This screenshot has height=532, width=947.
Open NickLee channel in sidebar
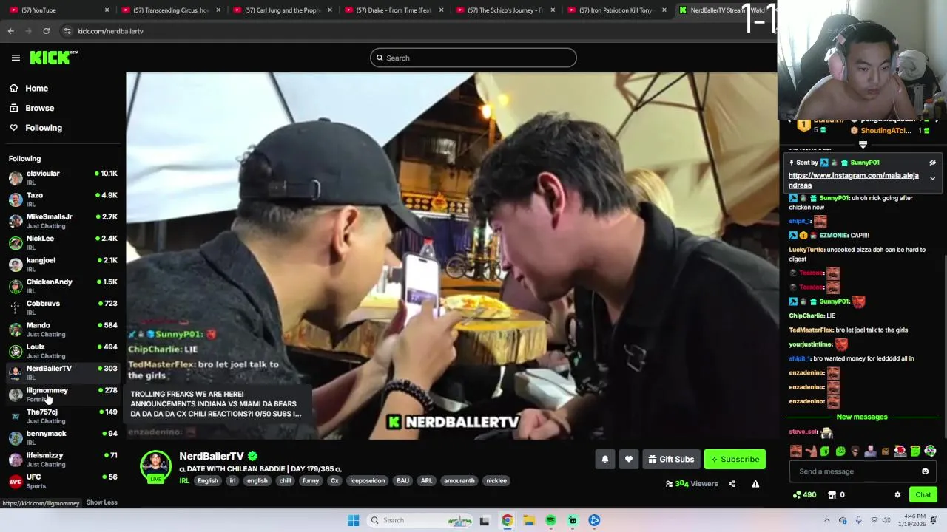(63, 242)
